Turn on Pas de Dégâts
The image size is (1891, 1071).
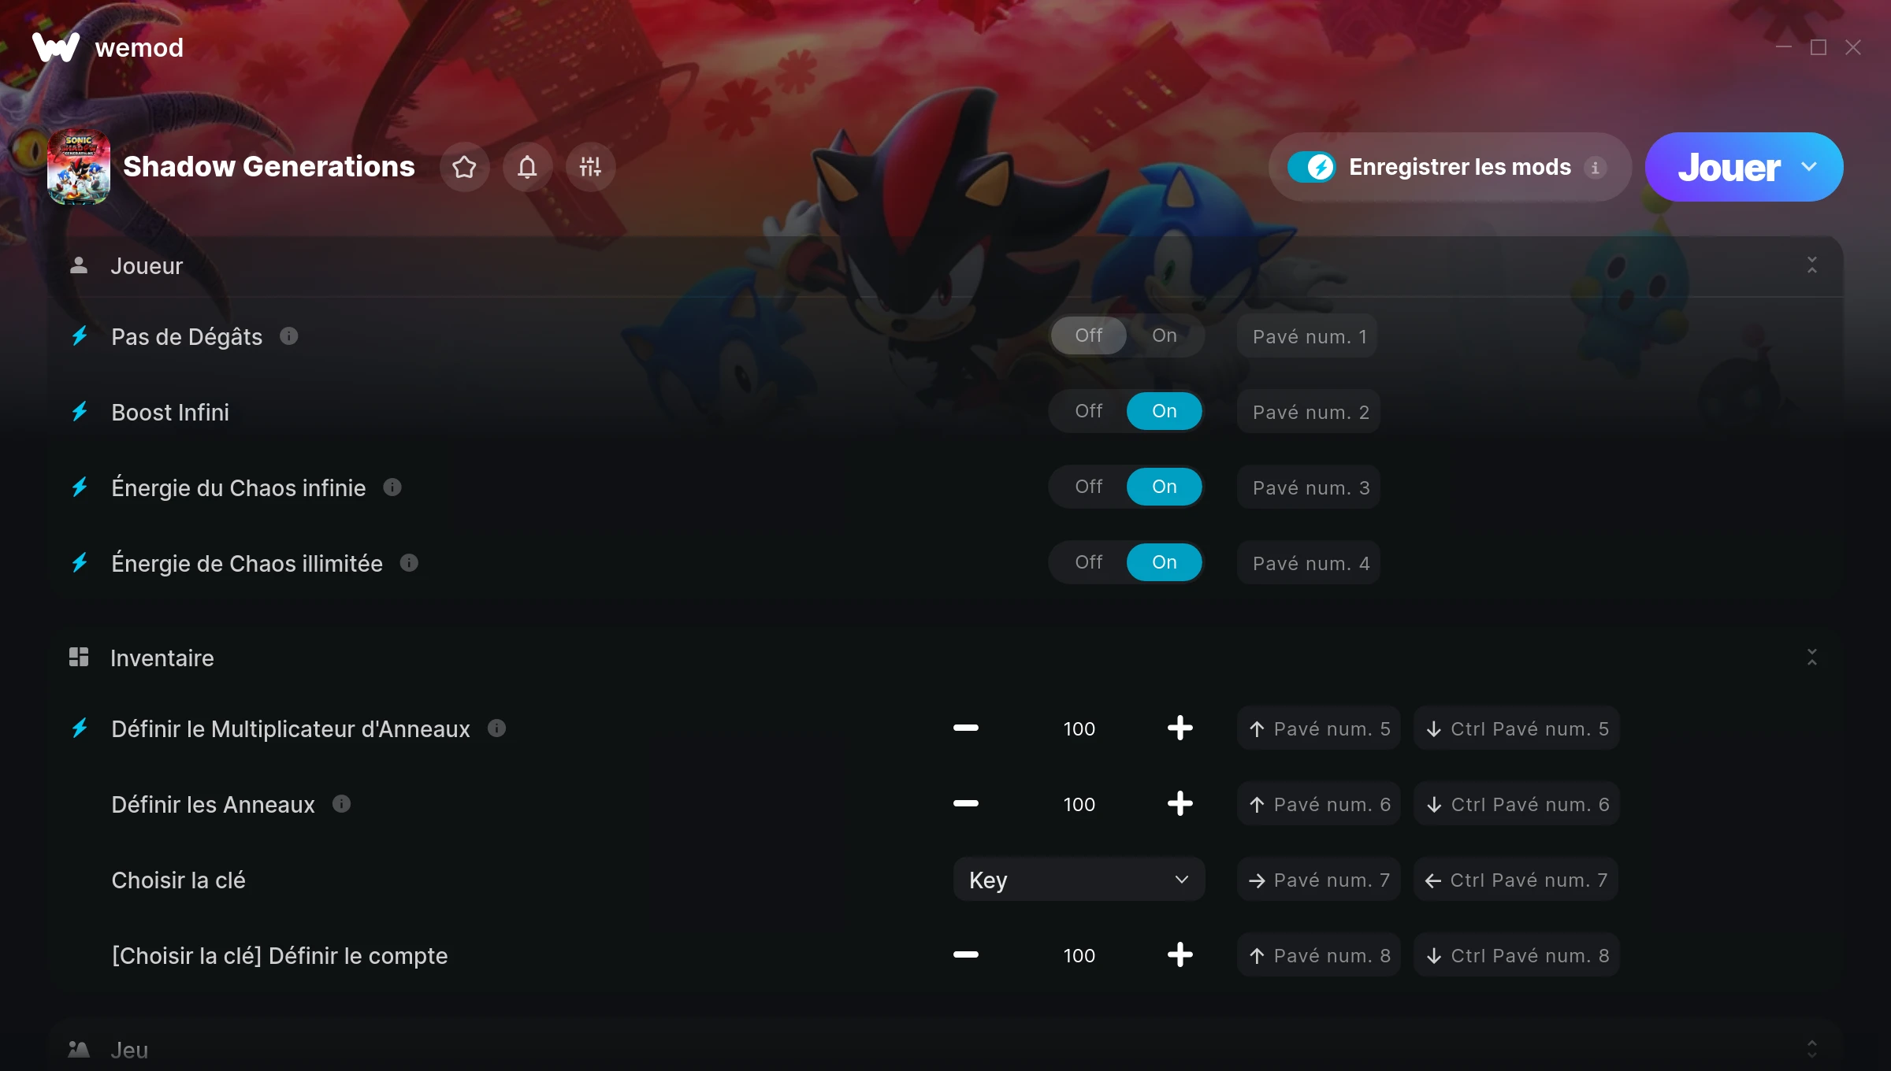pyautogui.click(x=1164, y=335)
